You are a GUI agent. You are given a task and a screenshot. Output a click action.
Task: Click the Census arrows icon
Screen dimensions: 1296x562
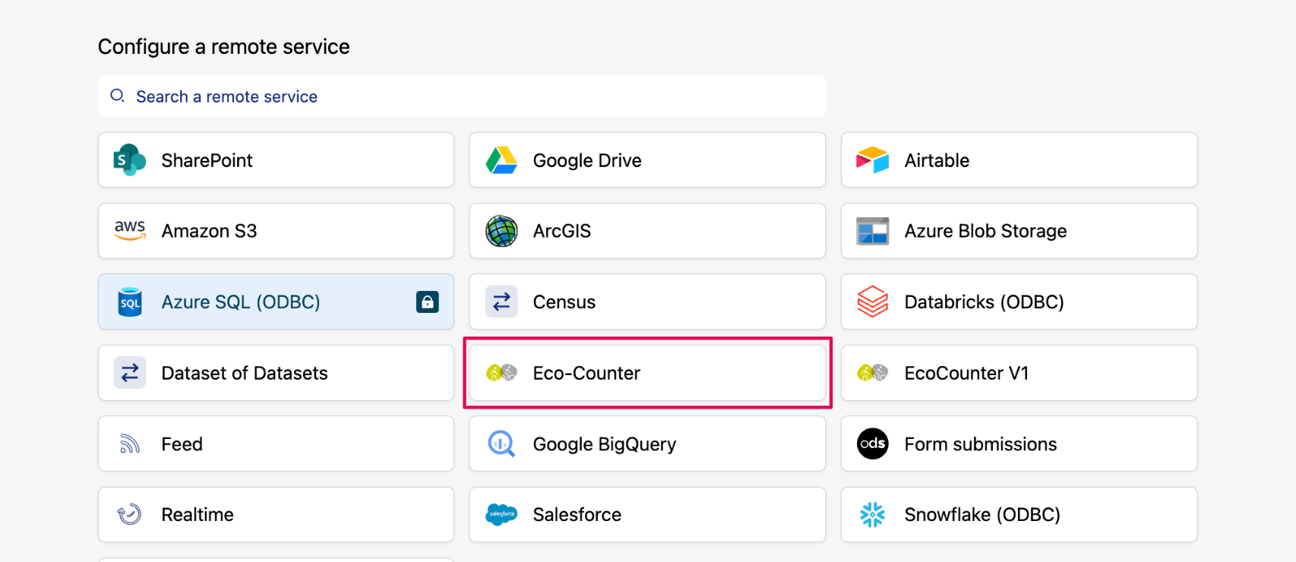(501, 302)
